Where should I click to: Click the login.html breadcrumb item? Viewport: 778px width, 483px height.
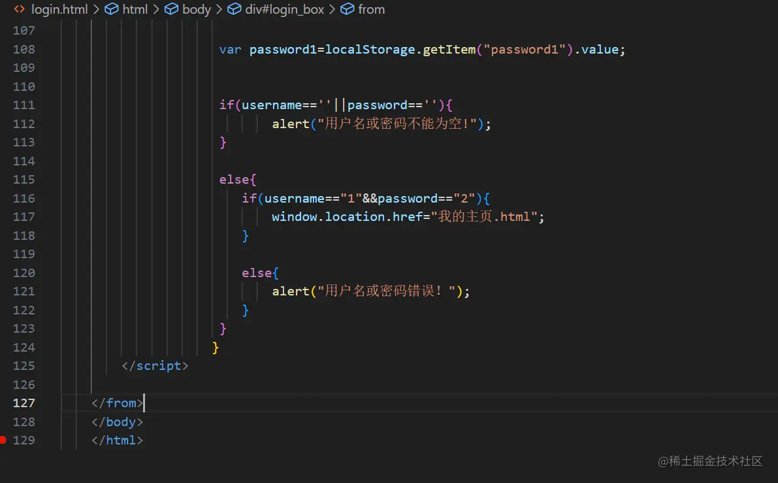point(59,9)
